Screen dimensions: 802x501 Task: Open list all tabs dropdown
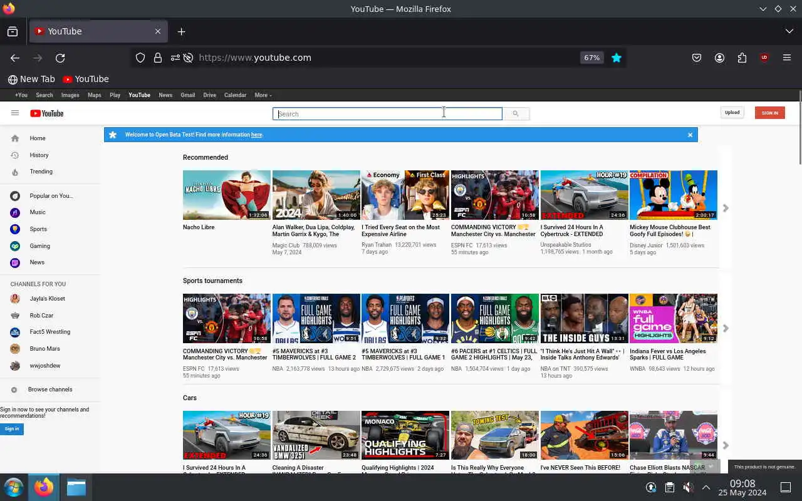[789, 31]
